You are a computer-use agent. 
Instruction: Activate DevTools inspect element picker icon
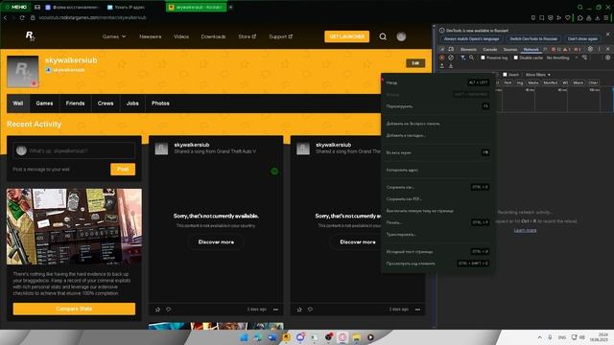(x=442, y=49)
